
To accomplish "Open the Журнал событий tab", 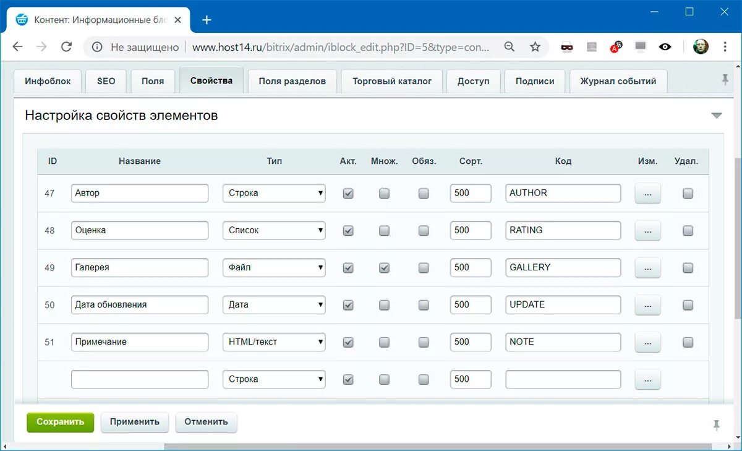I will 618,81.
